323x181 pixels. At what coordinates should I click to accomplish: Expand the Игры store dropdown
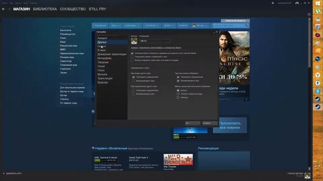[116, 26]
